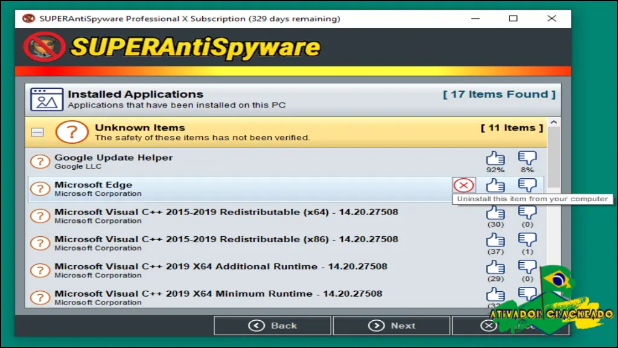The height and width of the screenshot is (348, 618).
Task: Uninstall Microsoft Edge with red X icon
Action: point(464,185)
